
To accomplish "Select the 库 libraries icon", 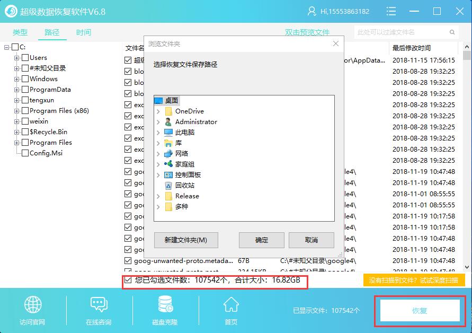I will (168, 143).
